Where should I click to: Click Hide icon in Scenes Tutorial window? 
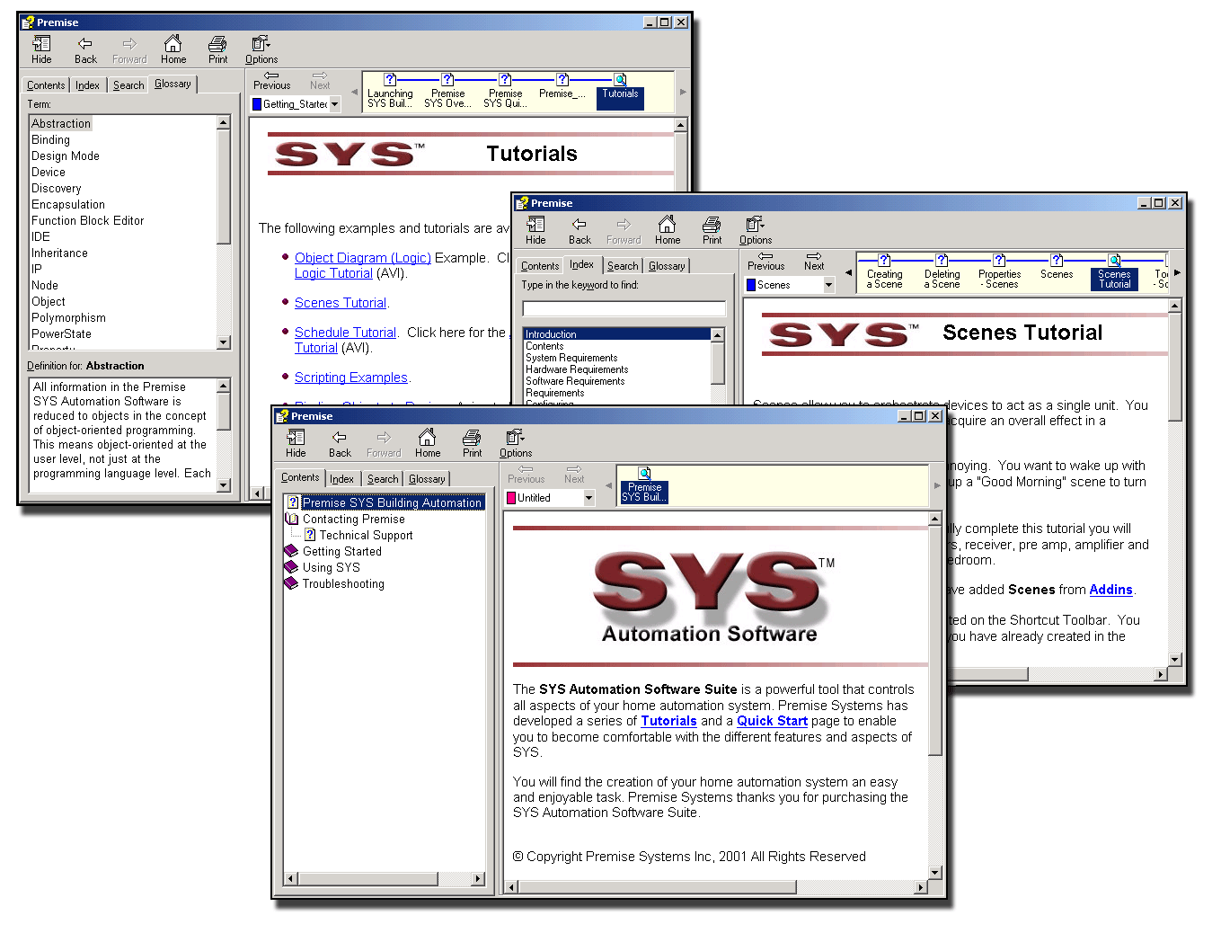(x=535, y=230)
